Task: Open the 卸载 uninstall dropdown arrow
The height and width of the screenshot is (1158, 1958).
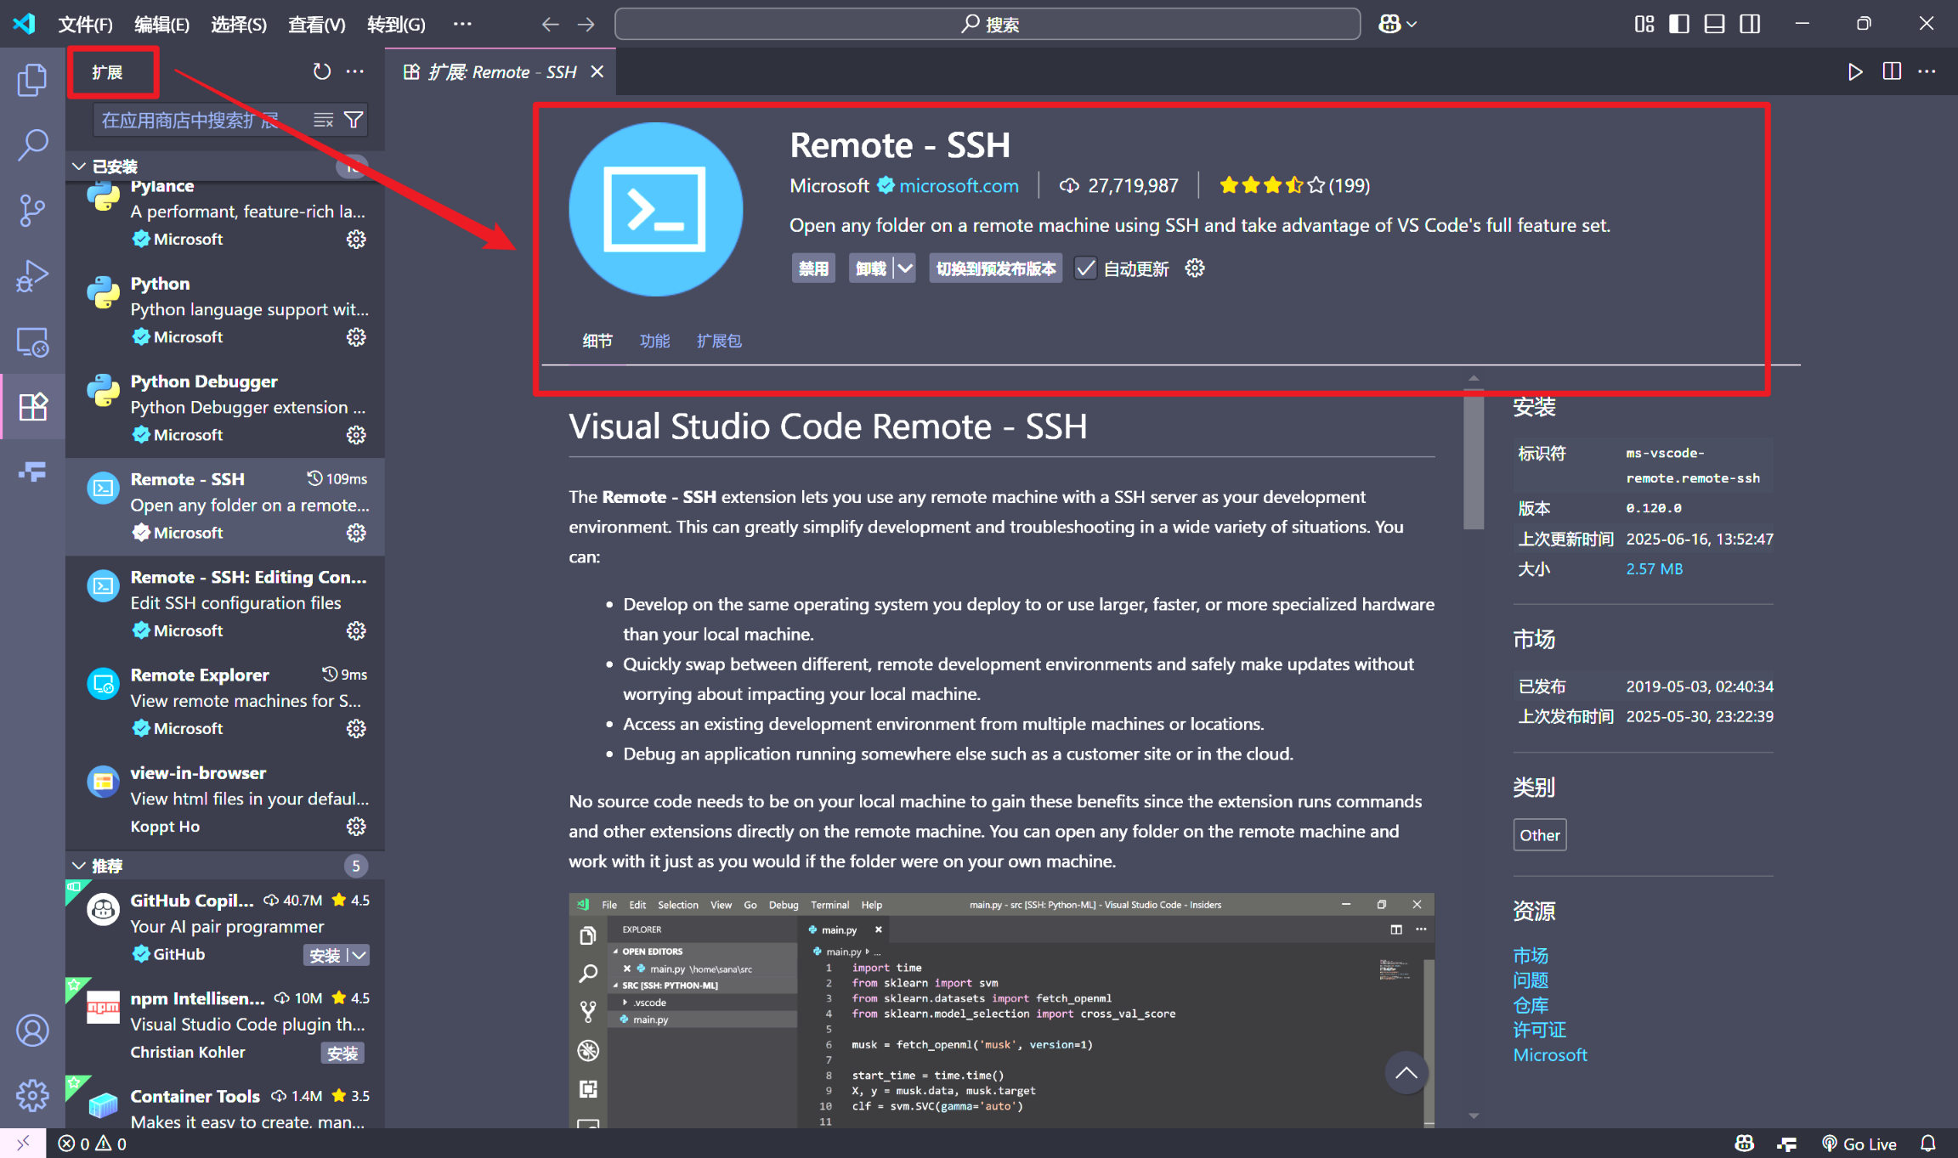Action: [905, 268]
